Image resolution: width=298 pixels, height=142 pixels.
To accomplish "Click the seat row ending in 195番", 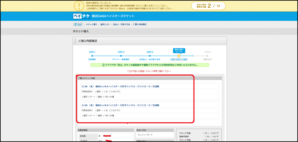I will click(98, 97).
